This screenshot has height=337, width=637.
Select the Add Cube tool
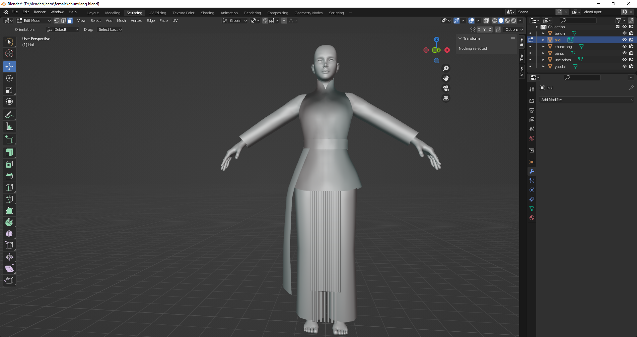point(9,140)
